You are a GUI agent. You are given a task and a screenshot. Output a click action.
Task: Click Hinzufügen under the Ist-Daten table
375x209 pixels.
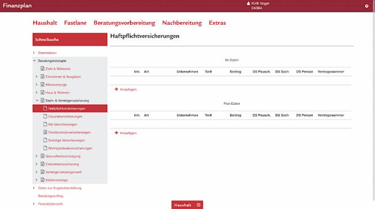128,89
